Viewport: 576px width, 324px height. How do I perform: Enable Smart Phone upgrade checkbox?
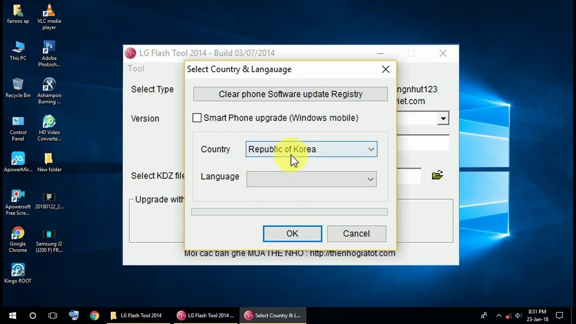click(197, 118)
